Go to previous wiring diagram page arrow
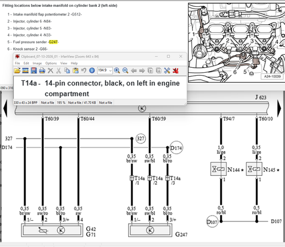 tap(5, 108)
